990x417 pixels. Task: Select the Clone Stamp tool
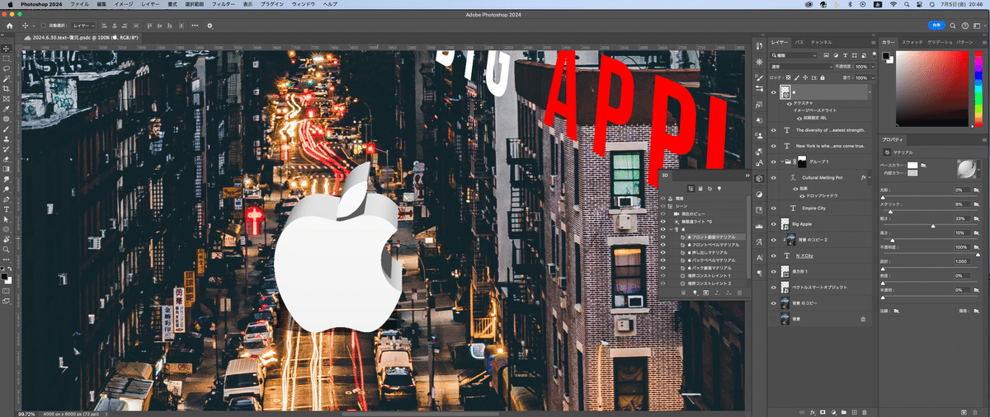click(x=6, y=138)
